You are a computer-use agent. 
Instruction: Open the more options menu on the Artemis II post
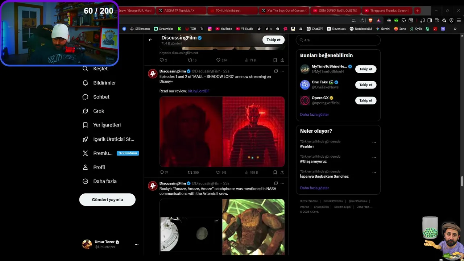(282, 183)
